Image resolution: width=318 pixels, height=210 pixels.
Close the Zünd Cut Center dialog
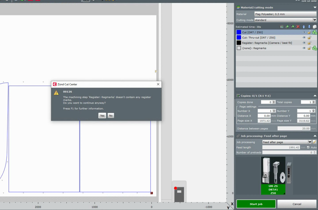pyautogui.click(x=158, y=84)
